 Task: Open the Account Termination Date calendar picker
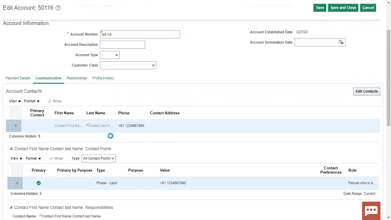341,42
